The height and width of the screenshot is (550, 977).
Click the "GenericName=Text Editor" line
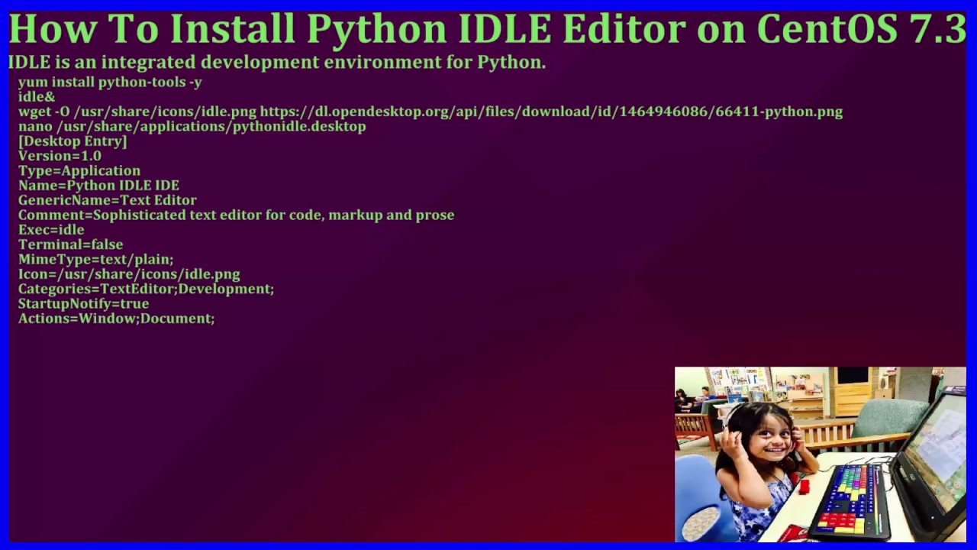[x=108, y=200]
